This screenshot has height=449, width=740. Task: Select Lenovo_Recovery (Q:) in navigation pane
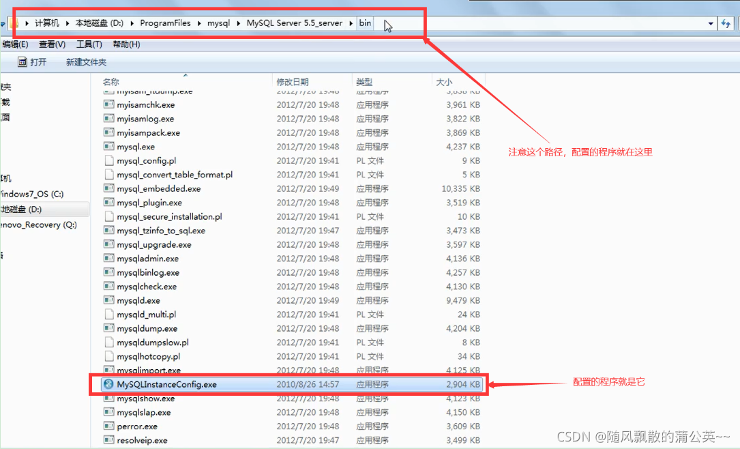38,224
